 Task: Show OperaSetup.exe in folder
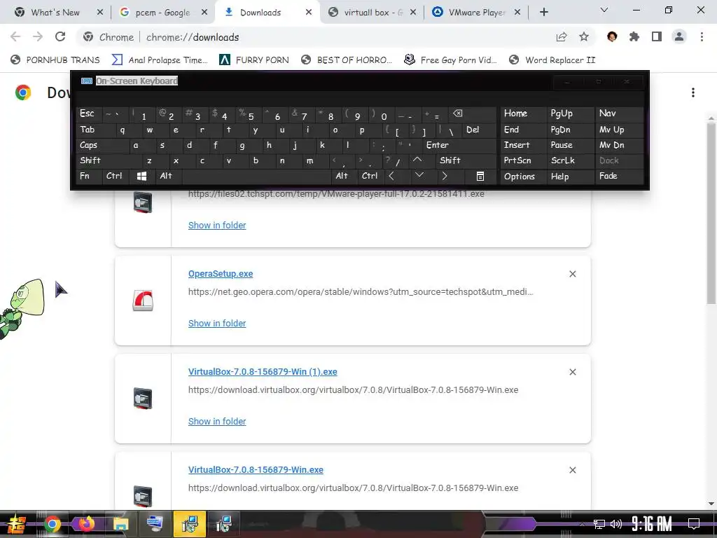click(217, 324)
